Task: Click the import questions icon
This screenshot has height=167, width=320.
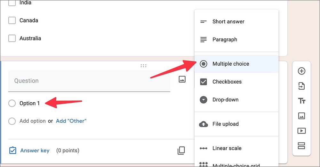Action: pos(301,86)
